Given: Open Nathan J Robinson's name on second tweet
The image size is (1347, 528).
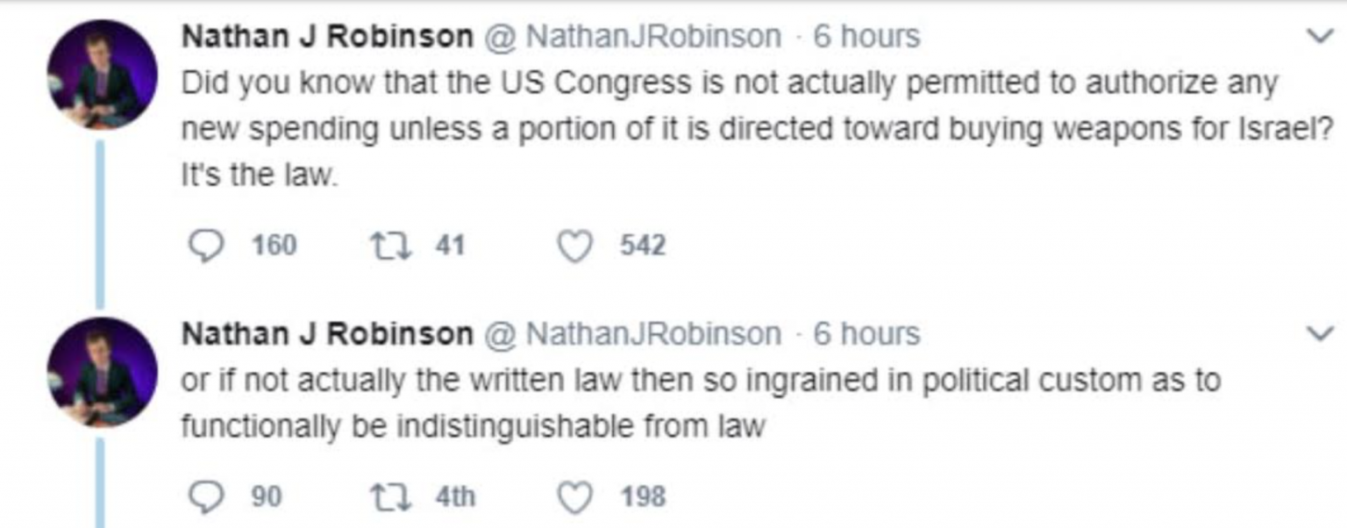Looking at the screenshot, I should coord(326,334).
